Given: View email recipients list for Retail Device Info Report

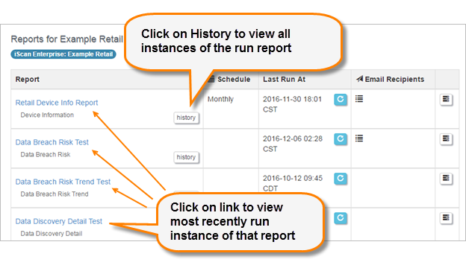Looking at the screenshot, I should coord(359,99).
